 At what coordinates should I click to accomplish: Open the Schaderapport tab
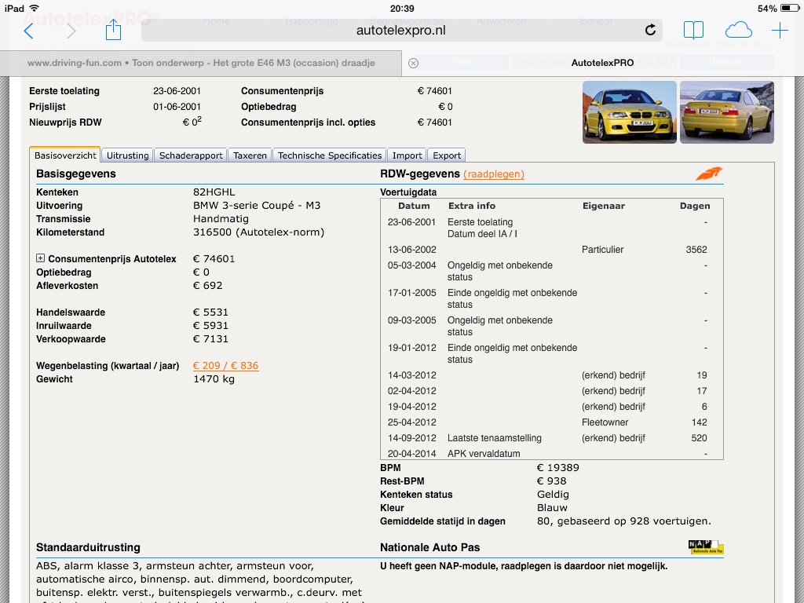tap(191, 155)
